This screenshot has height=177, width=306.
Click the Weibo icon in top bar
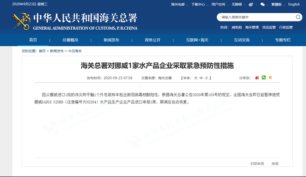[251, 4]
